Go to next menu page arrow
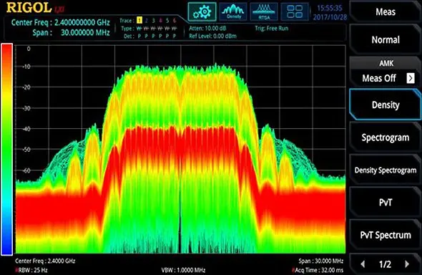 (x=407, y=264)
